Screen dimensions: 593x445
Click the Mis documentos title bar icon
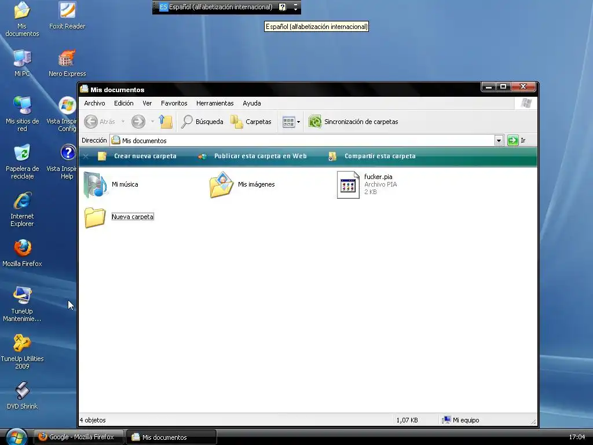[85, 89]
